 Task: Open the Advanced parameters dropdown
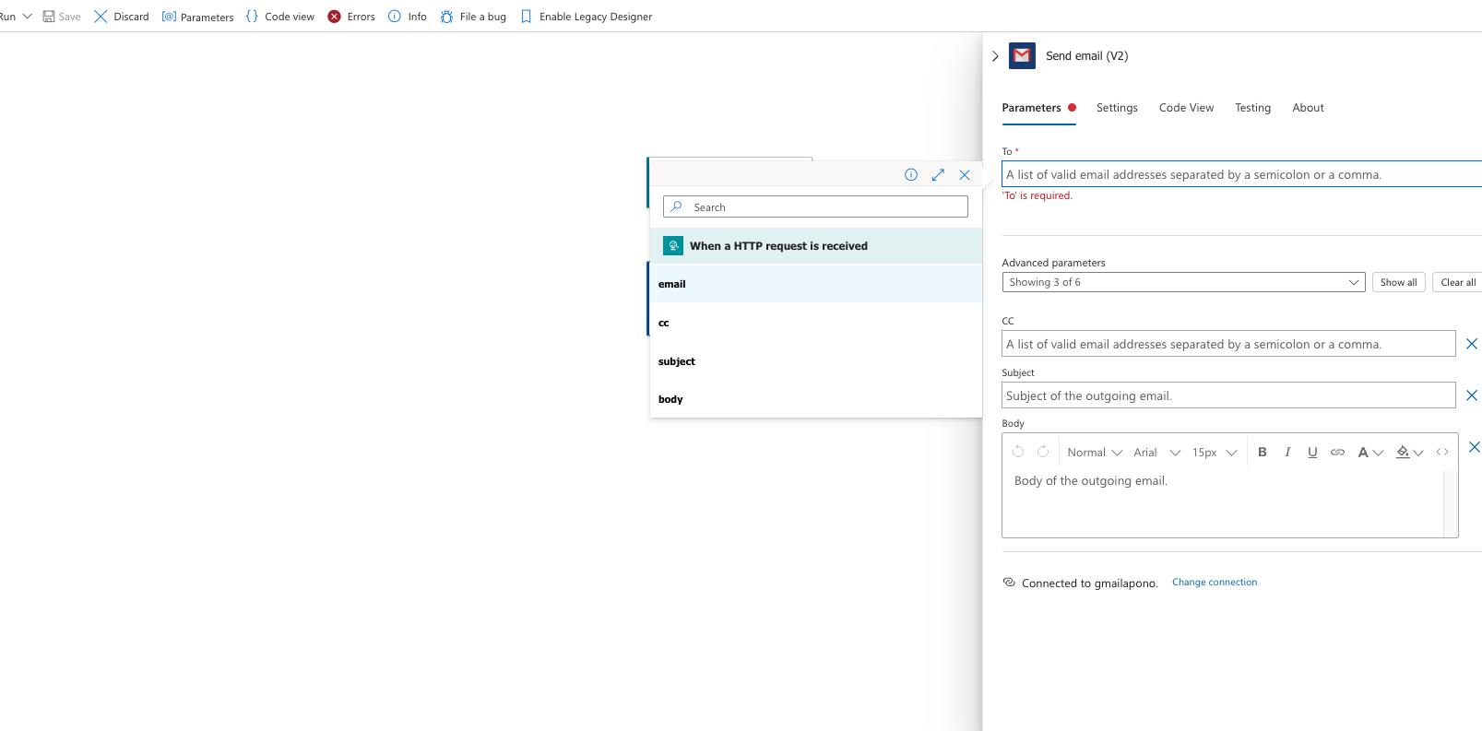[1183, 282]
